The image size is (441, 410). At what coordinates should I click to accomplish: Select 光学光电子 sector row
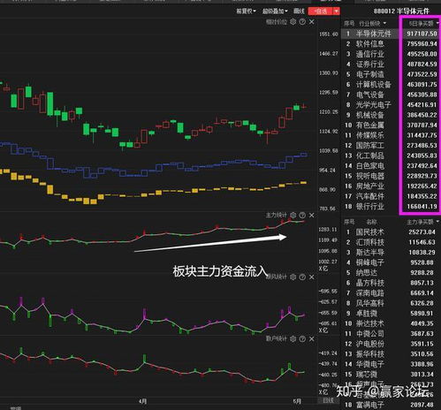(391, 105)
